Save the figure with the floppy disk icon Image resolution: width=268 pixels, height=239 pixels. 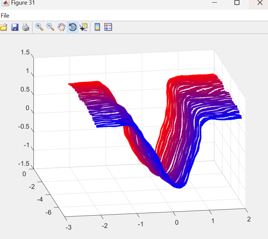[15, 27]
